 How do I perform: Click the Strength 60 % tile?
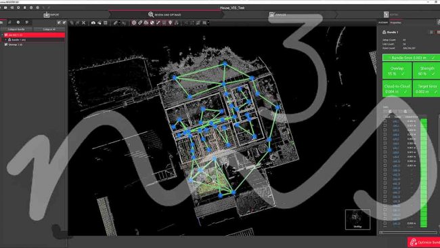click(426, 70)
